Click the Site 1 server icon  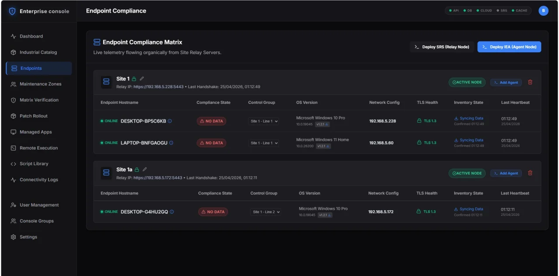click(x=106, y=82)
